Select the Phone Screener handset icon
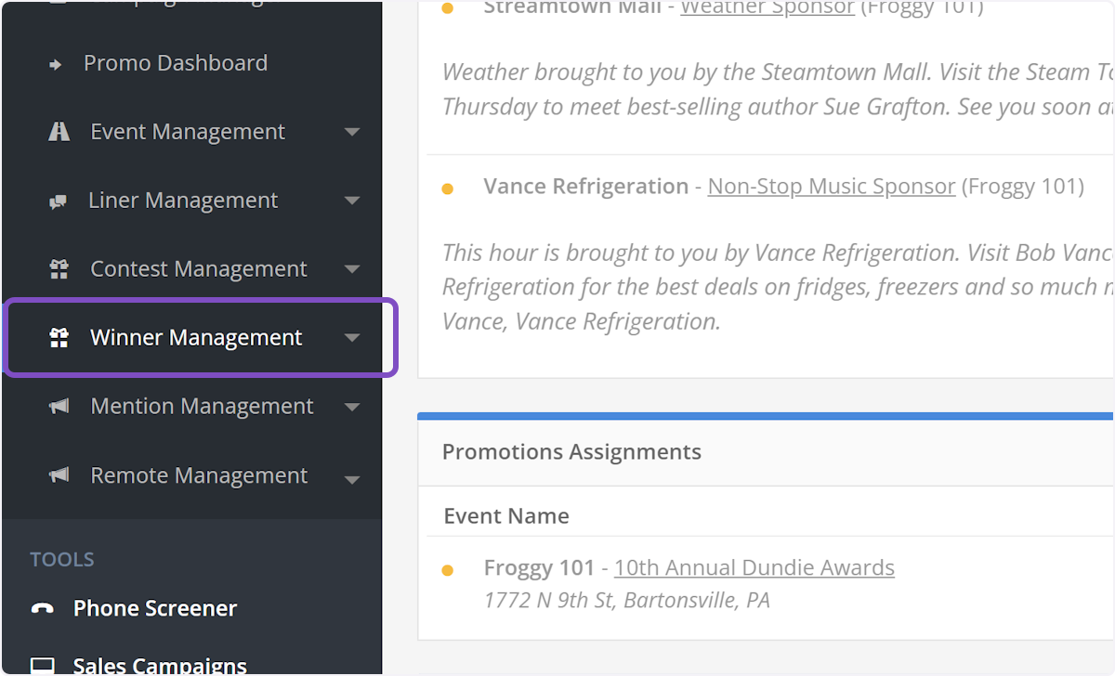Image resolution: width=1115 pixels, height=676 pixels. (45, 607)
